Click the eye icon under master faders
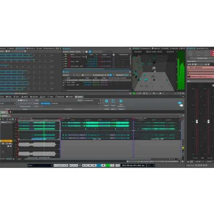The image size is (214, 215). pos(202,158)
